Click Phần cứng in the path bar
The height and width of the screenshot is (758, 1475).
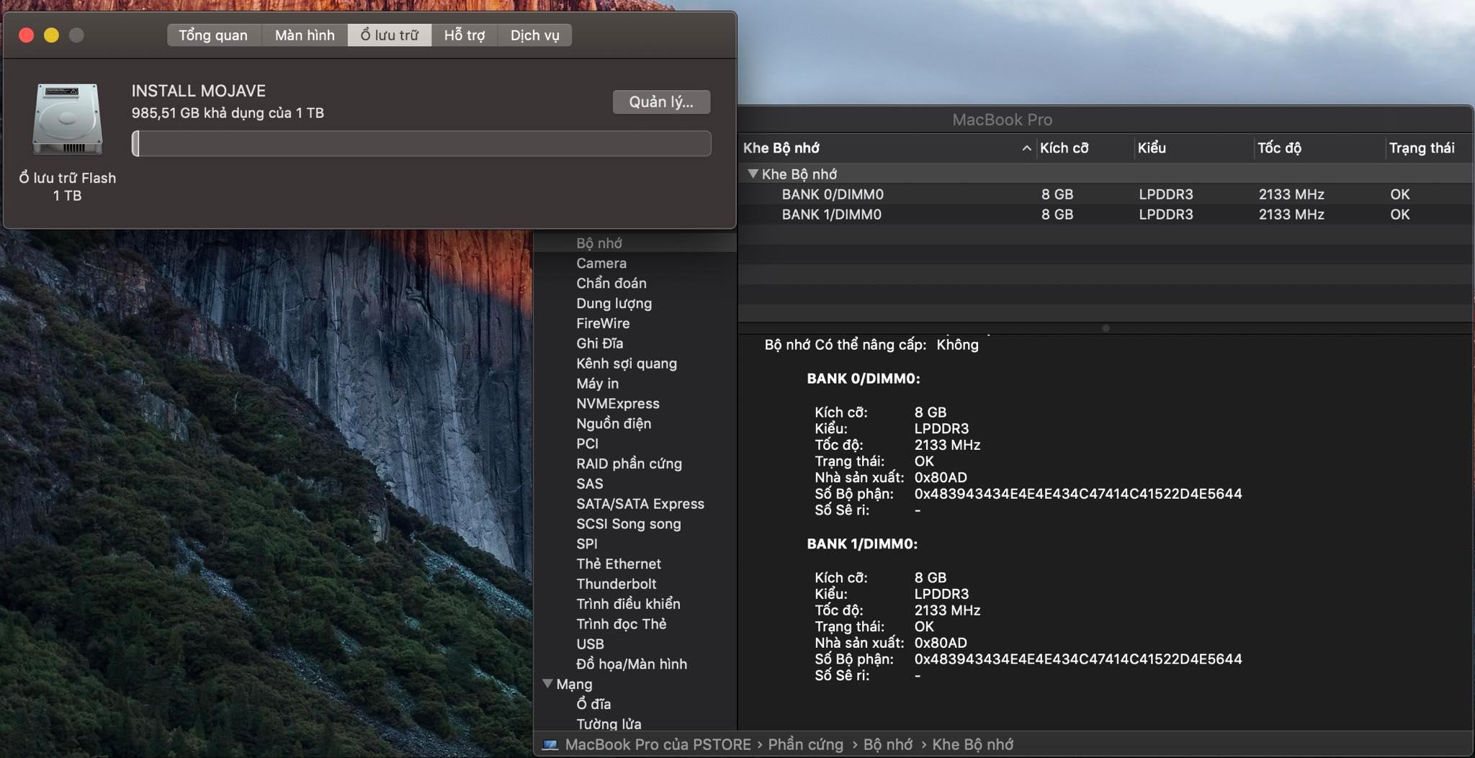(805, 744)
